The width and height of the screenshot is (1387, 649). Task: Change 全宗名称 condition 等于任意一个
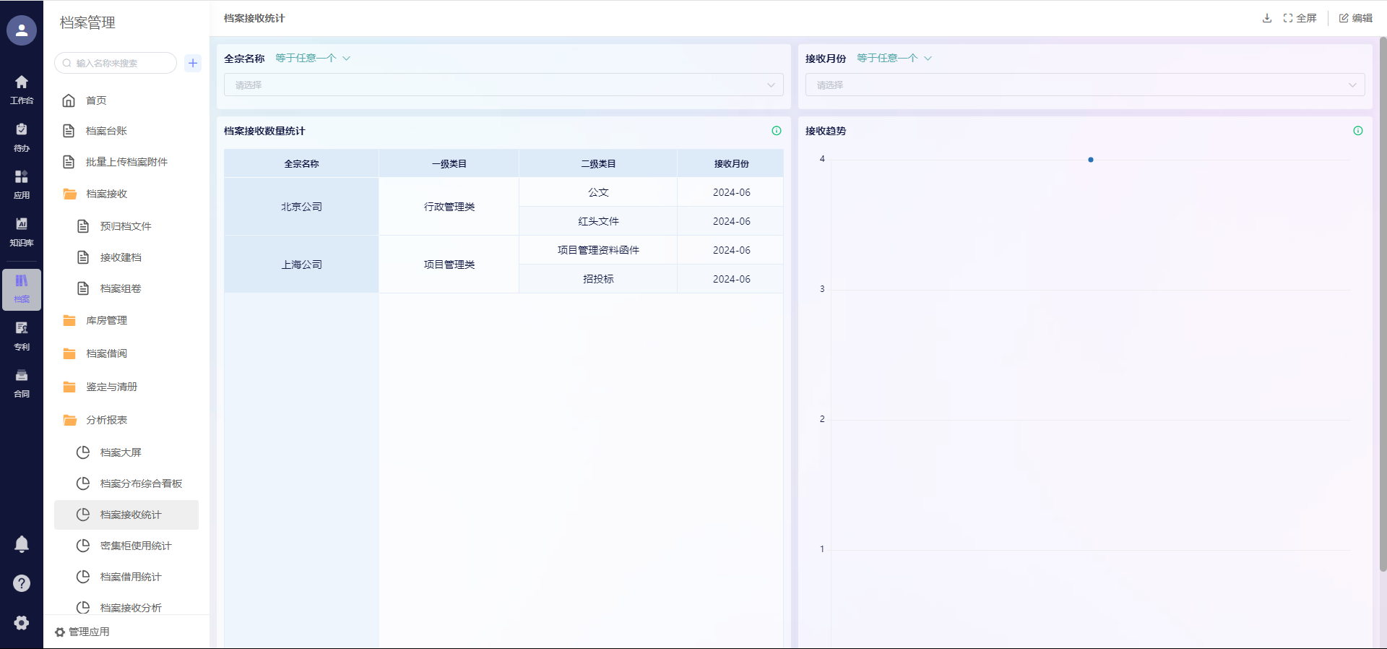pyautogui.click(x=312, y=58)
